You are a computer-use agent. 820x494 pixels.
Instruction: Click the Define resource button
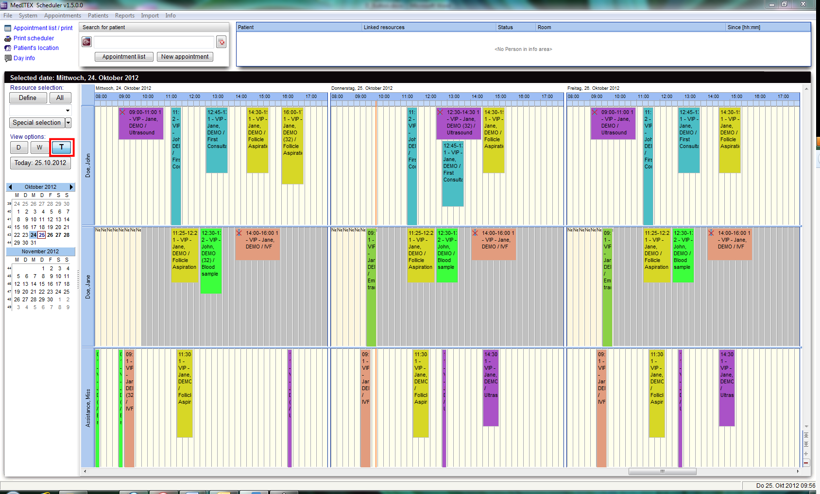tap(28, 98)
